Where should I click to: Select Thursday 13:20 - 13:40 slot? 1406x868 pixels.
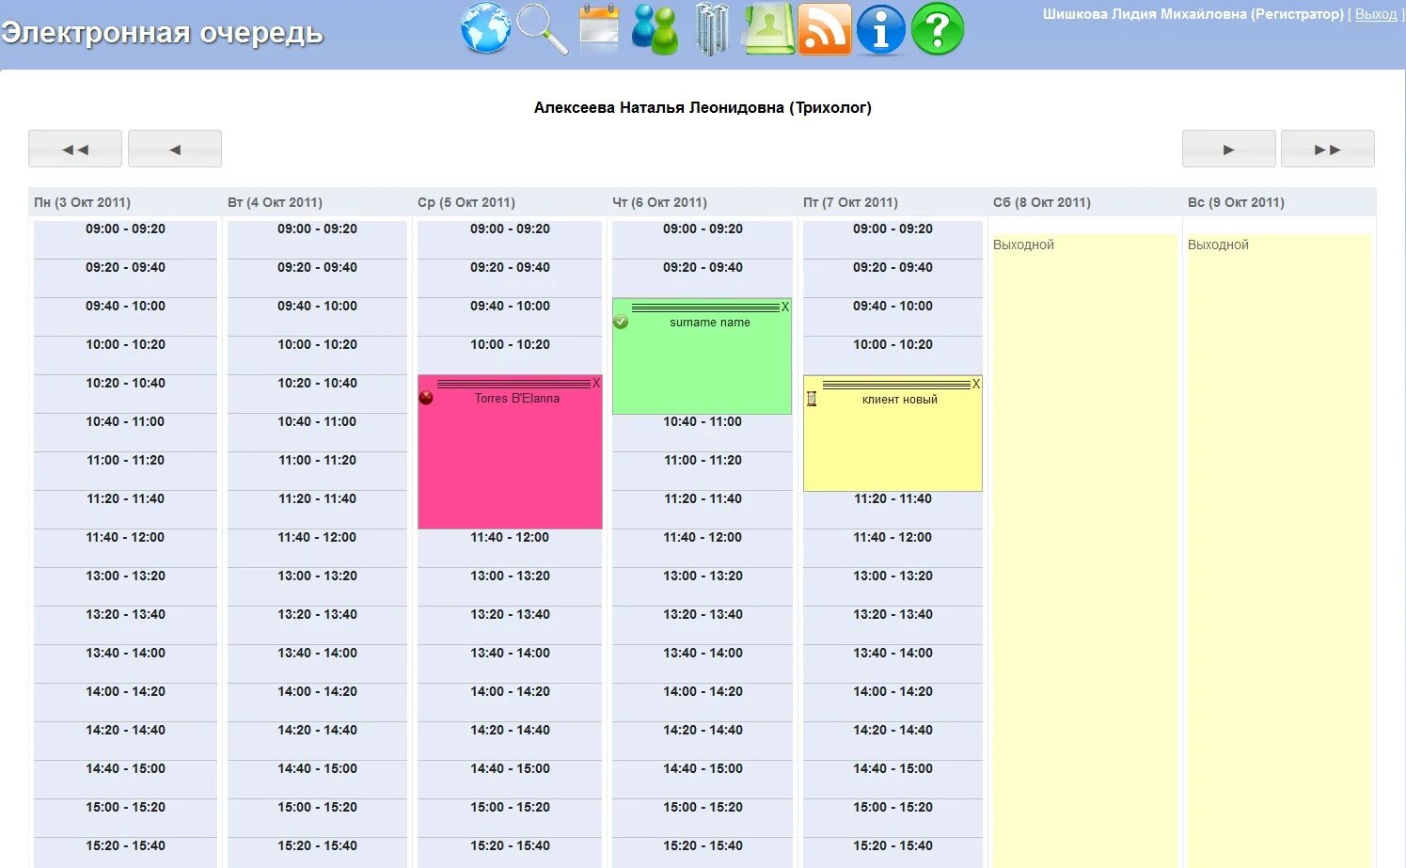tap(703, 624)
